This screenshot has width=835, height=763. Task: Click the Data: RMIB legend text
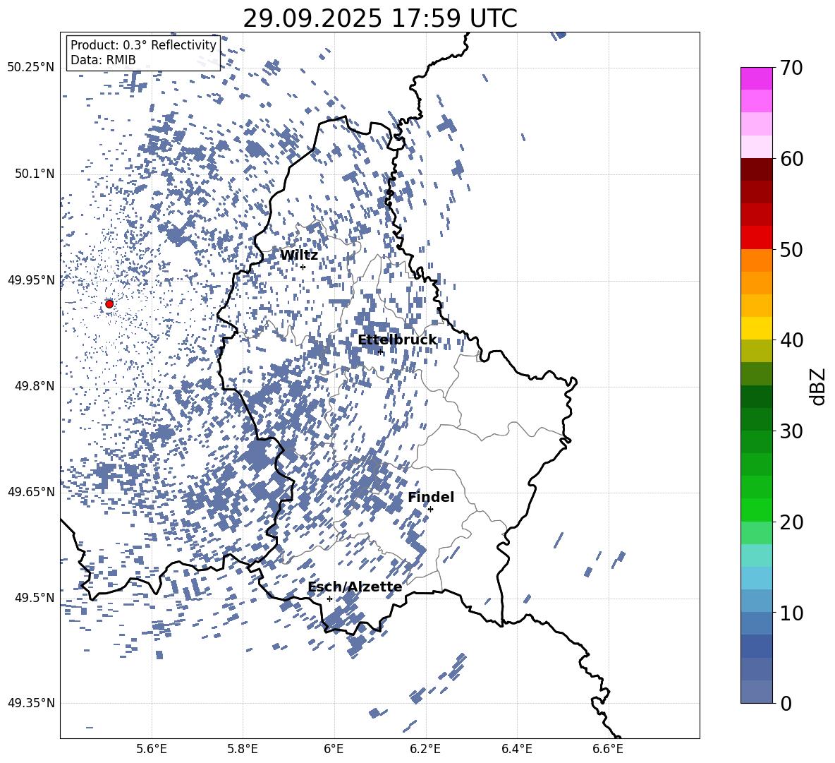tap(103, 60)
